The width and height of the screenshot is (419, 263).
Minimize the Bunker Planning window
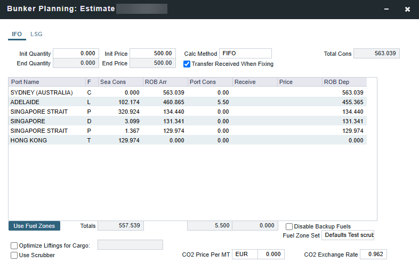386,10
